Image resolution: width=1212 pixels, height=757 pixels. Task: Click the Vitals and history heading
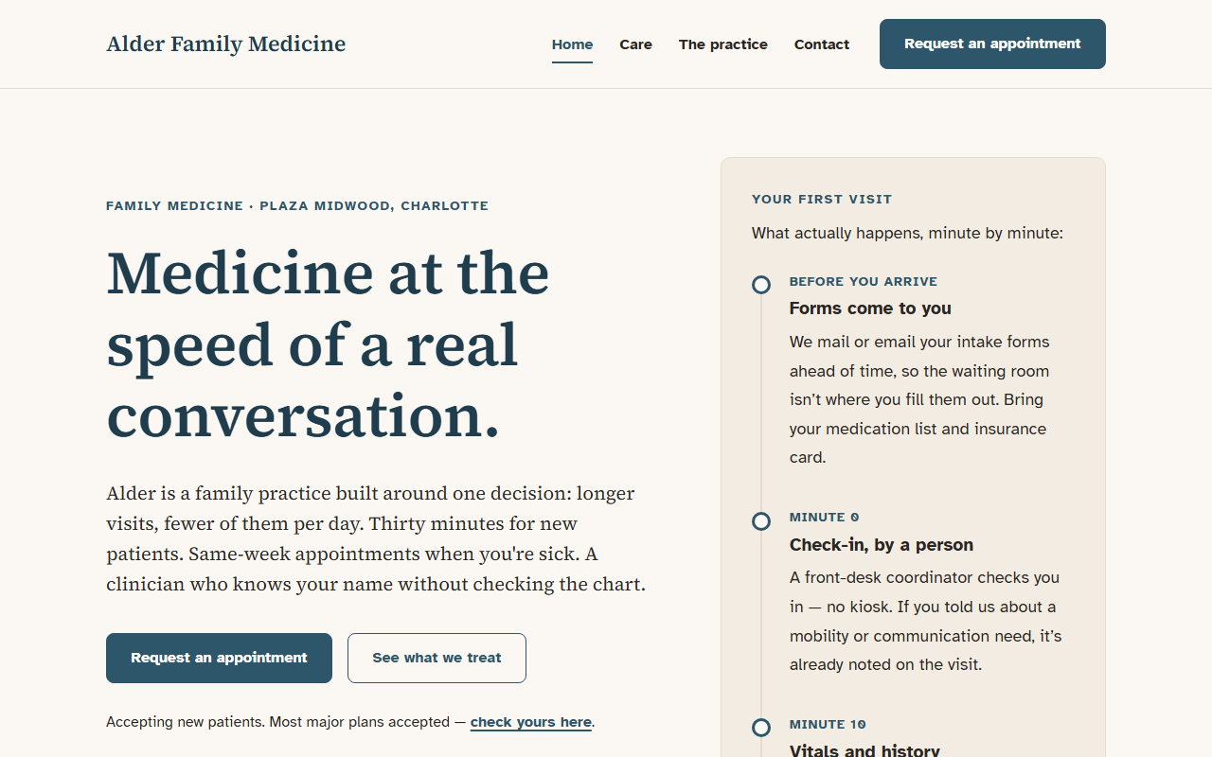click(x=864, y=750)
